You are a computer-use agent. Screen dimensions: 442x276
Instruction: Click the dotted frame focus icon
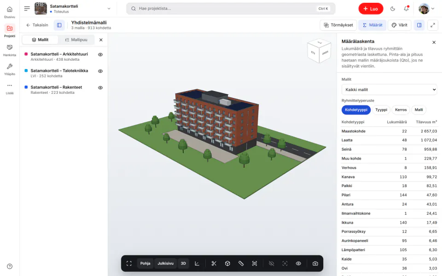pyautogui.click(x=285, y=264)
